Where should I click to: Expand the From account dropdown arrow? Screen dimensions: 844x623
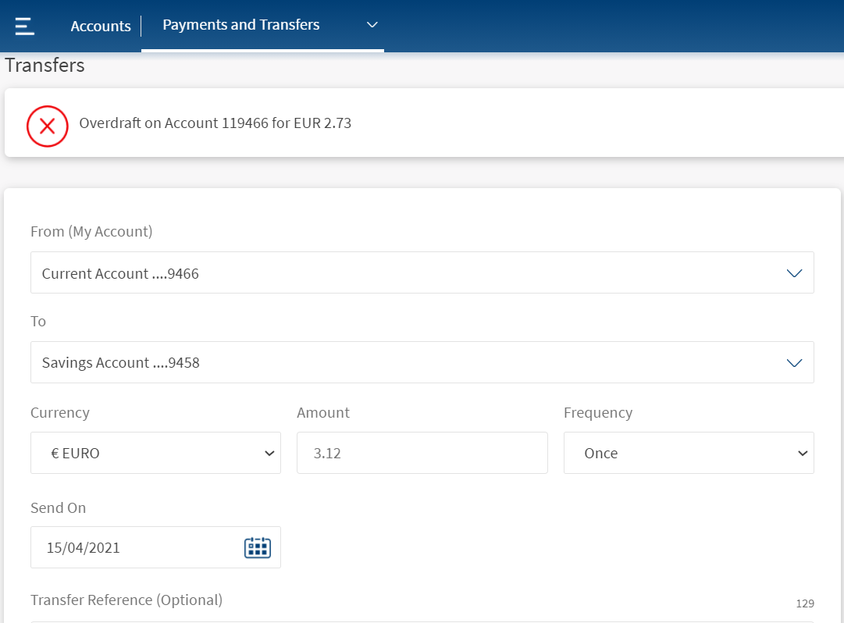794,273
